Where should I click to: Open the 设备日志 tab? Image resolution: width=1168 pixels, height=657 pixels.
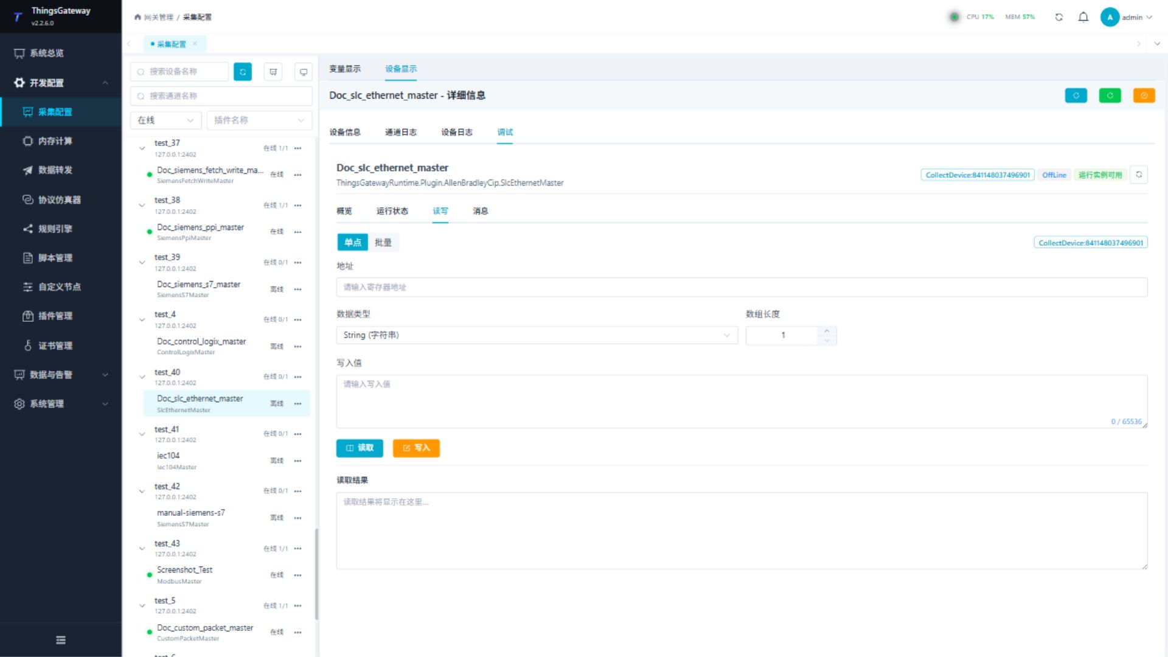coord(457,132)
